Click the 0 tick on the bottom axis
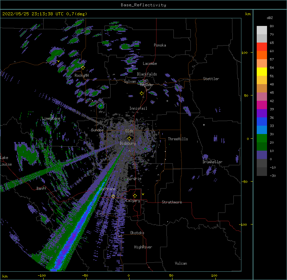The height and width of the screenshot is (280, 287). click(x=129, y=275)
